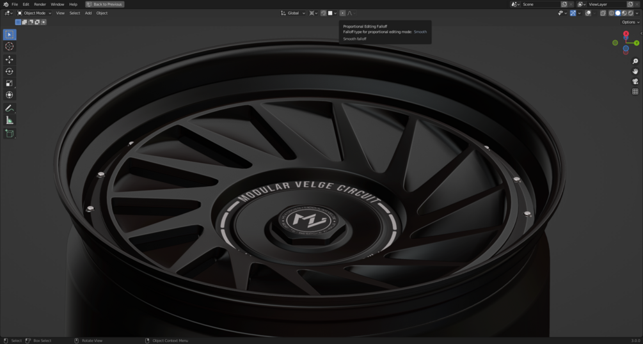Click the new view layer icon

(630, 4)
